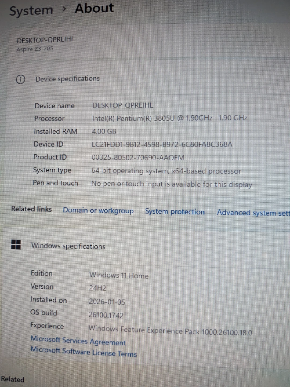Screen dimensions: 290x387
Task: Click the Aspire Z3-705 model name
Action: tap(35, 49)
